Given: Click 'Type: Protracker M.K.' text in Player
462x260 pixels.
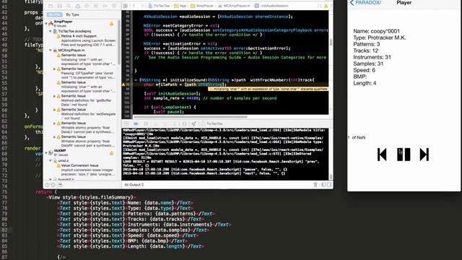Looking at the screenshot, I should pyautogui.click(x=380, y=38).
